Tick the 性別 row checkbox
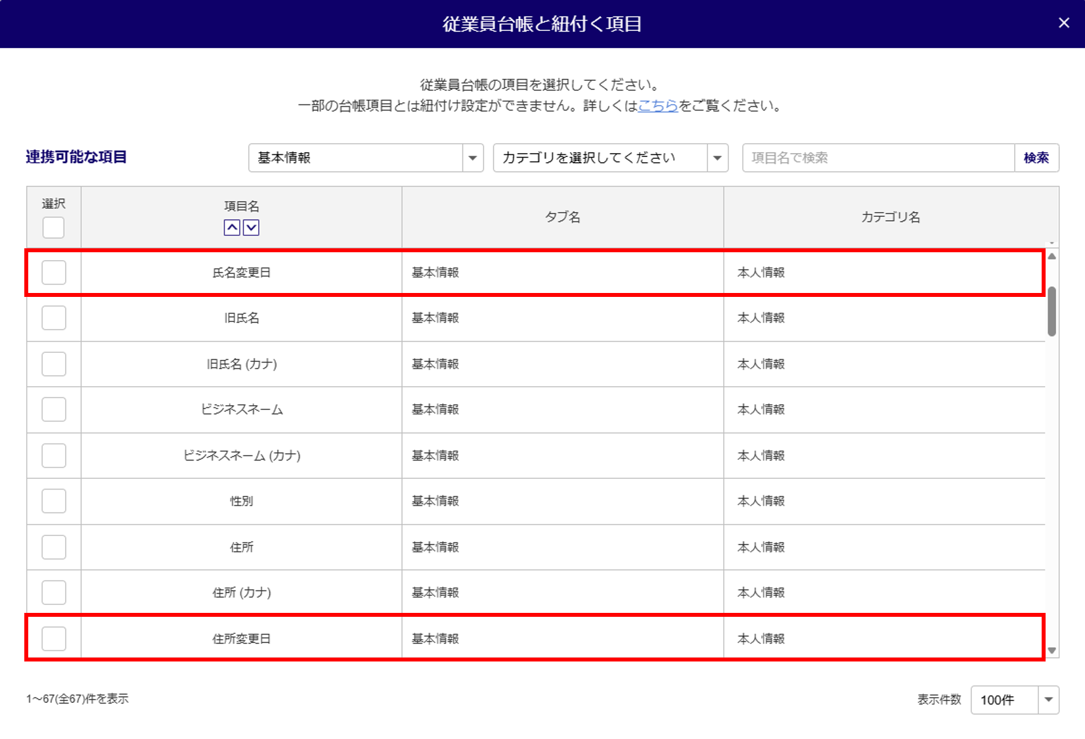Image resolution: width=1085 pixels, height=739 pixels. 54,501
